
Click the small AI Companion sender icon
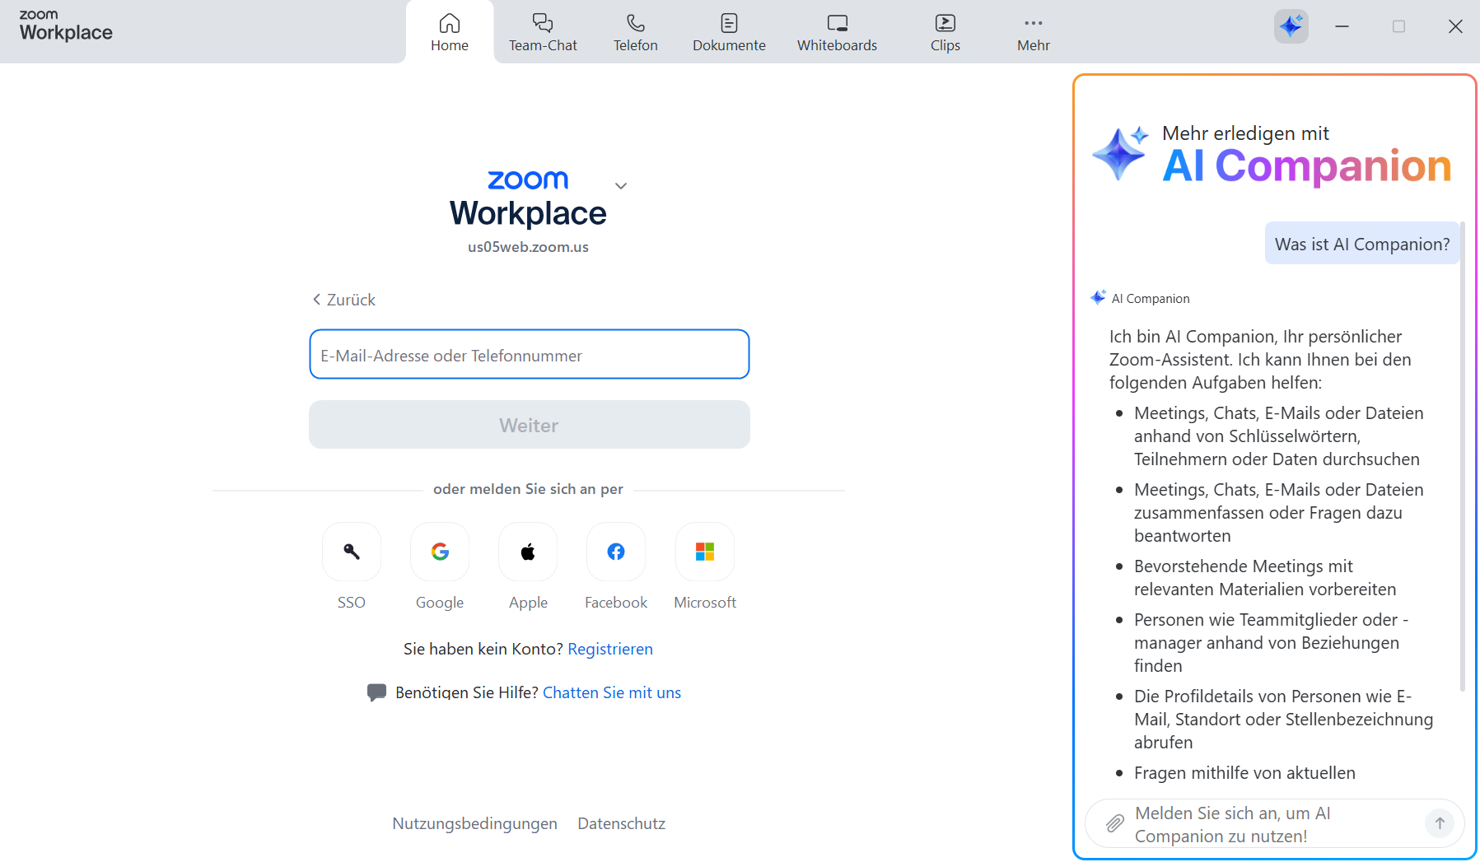pyautogui.click(x=1098, y=297)
